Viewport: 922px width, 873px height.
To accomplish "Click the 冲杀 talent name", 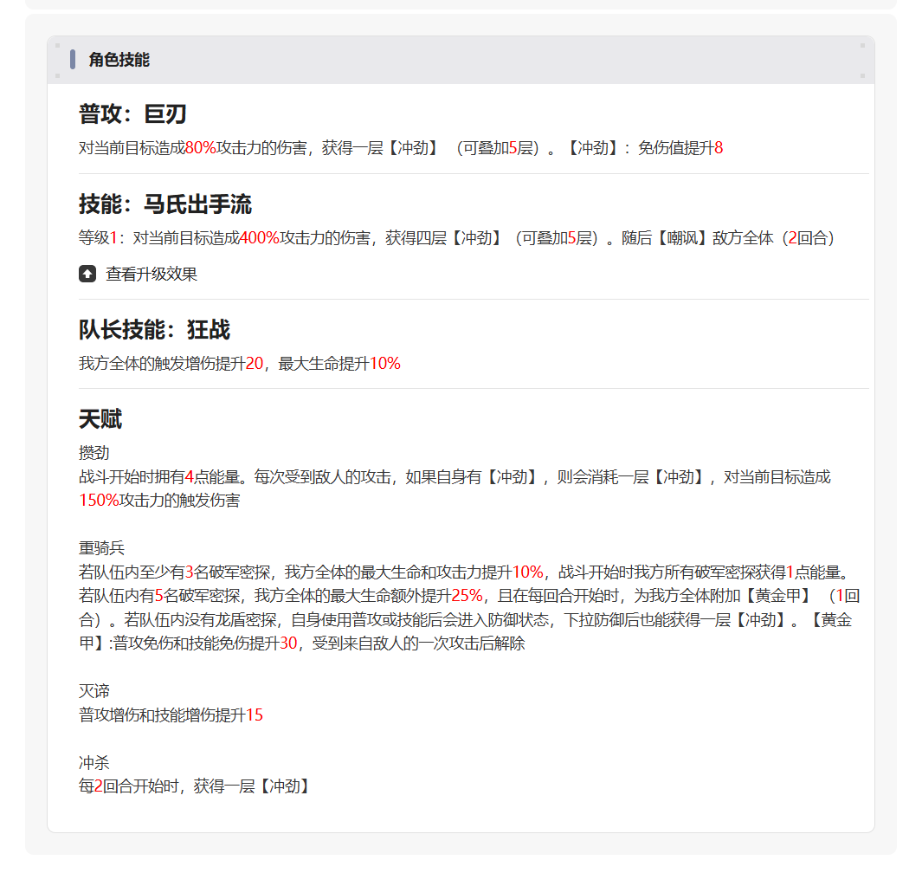I will (x=94, y=762).
